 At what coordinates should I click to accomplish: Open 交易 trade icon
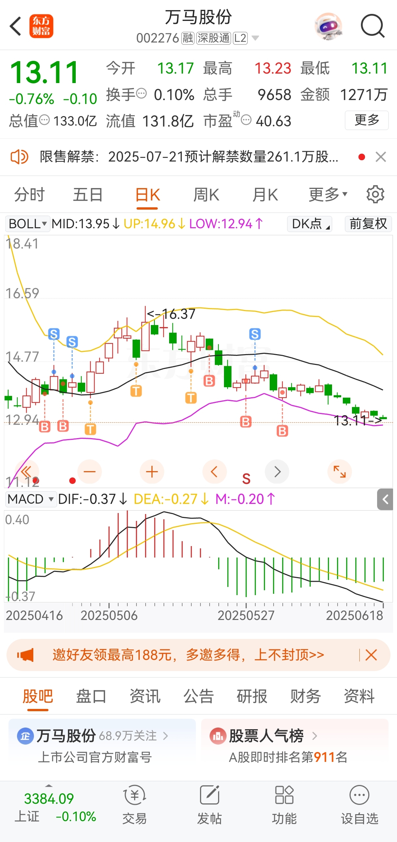[x=135, y=805]
